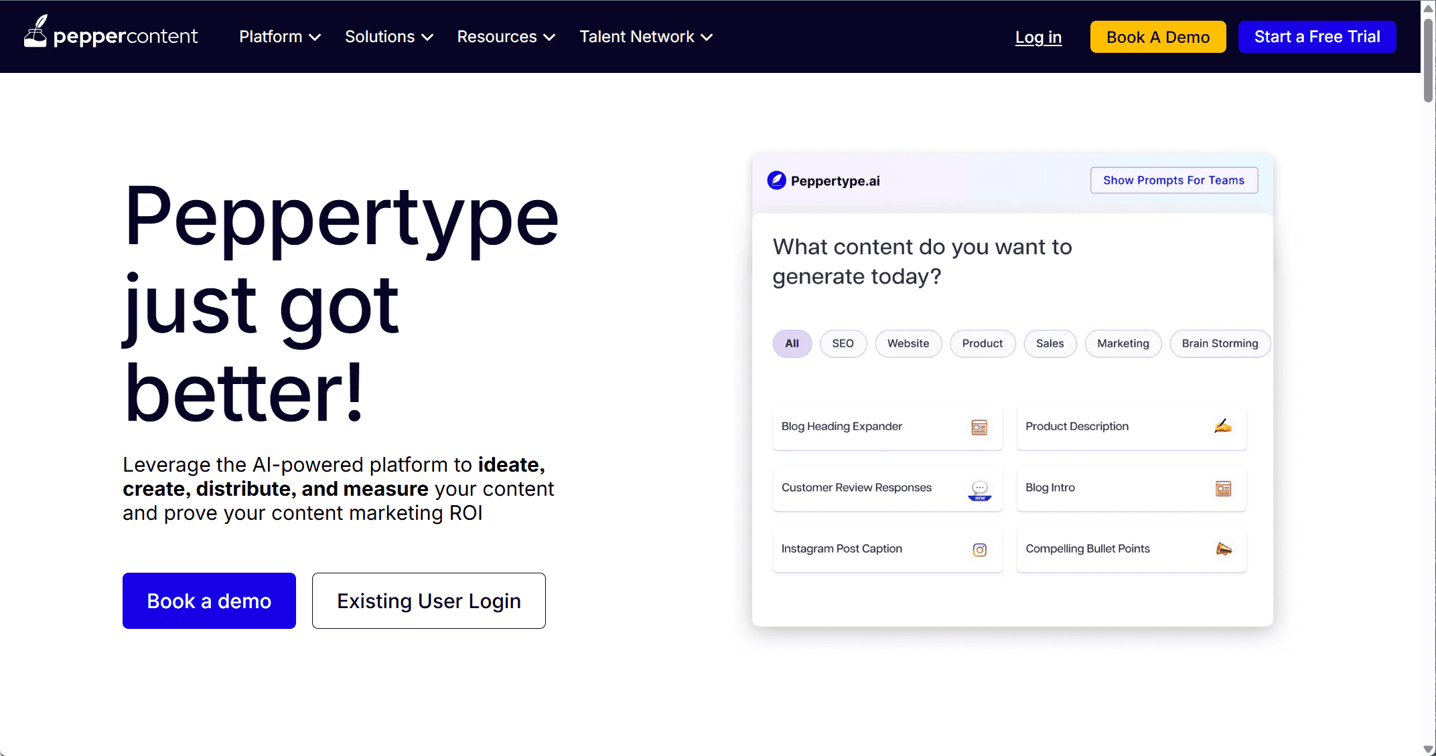The width and height of the screenshot is (1436, 756).
Task: Open the Blog Intro article icon
Action: click(1224, 488)
